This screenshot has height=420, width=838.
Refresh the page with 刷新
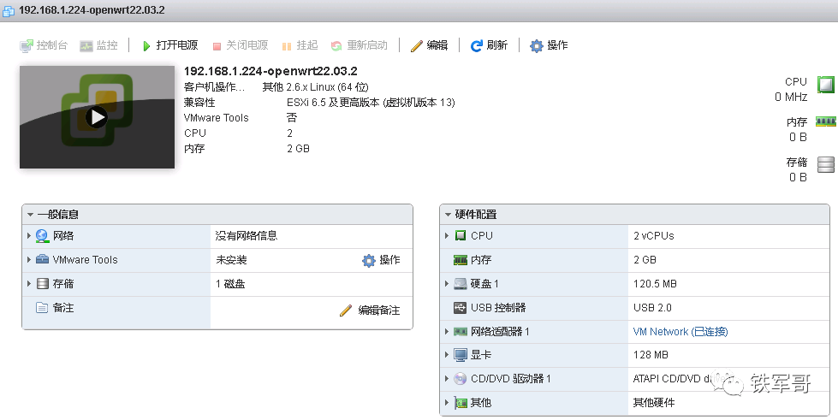point(489,45)
